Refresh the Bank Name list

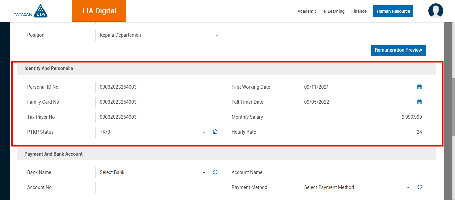215,172
